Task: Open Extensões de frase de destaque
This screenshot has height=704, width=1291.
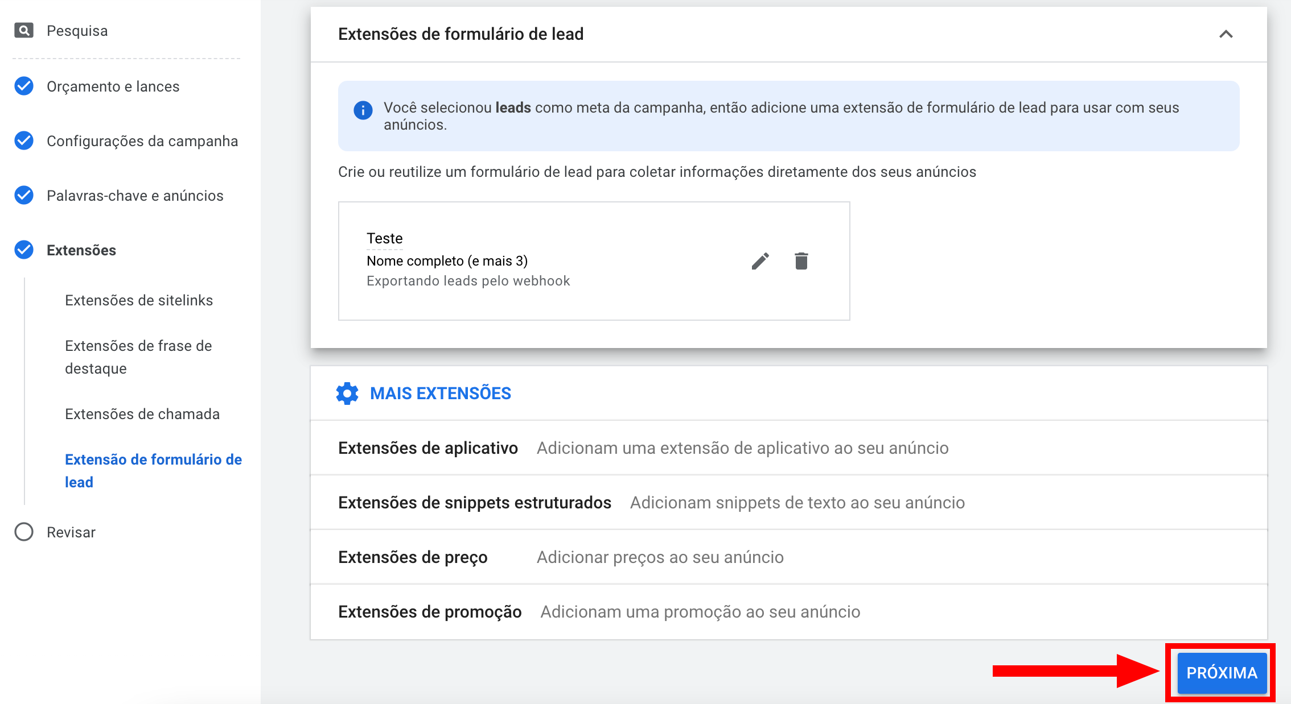Action: [138, 357]
